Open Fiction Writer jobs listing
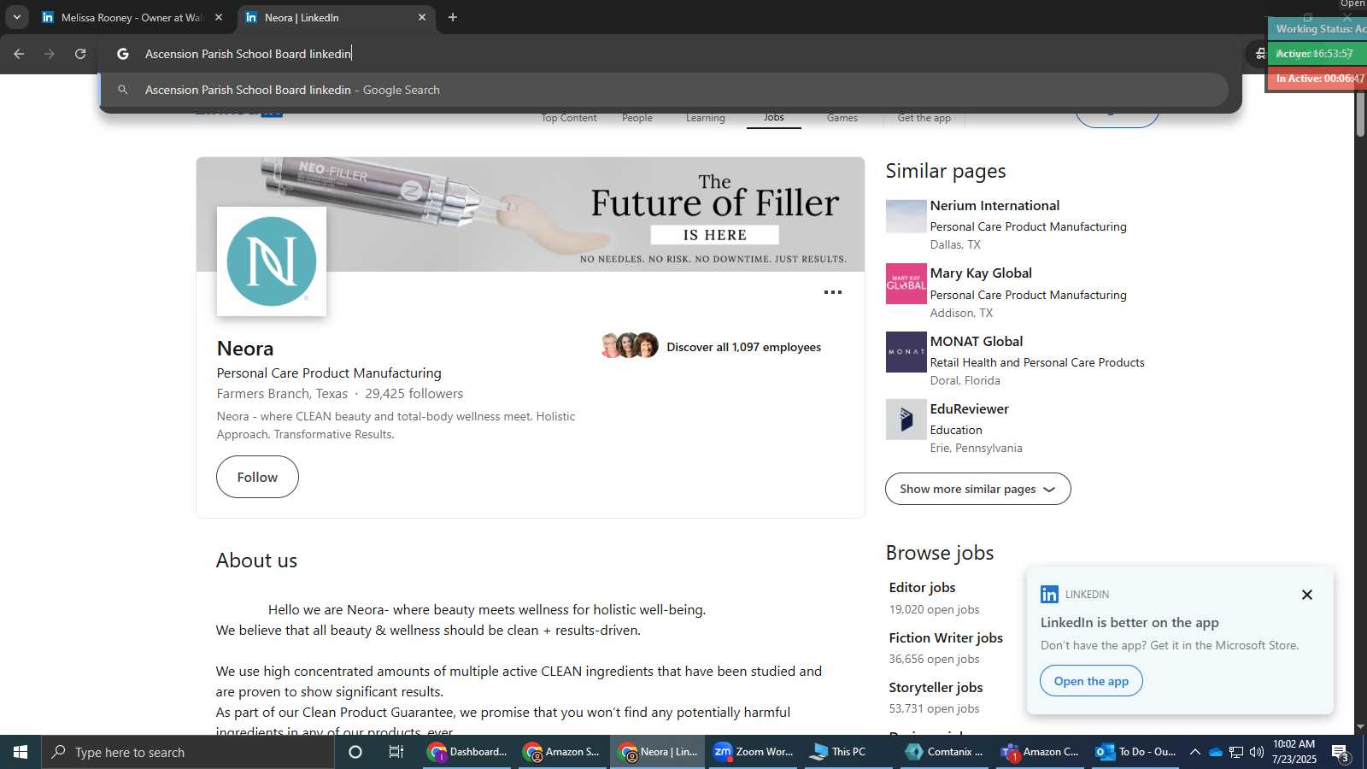Screen dimensions: 1367x769 (x=946, y=638)
